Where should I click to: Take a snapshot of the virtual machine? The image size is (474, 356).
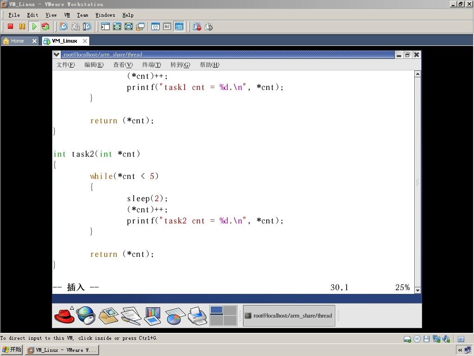(x=63, y=26)
